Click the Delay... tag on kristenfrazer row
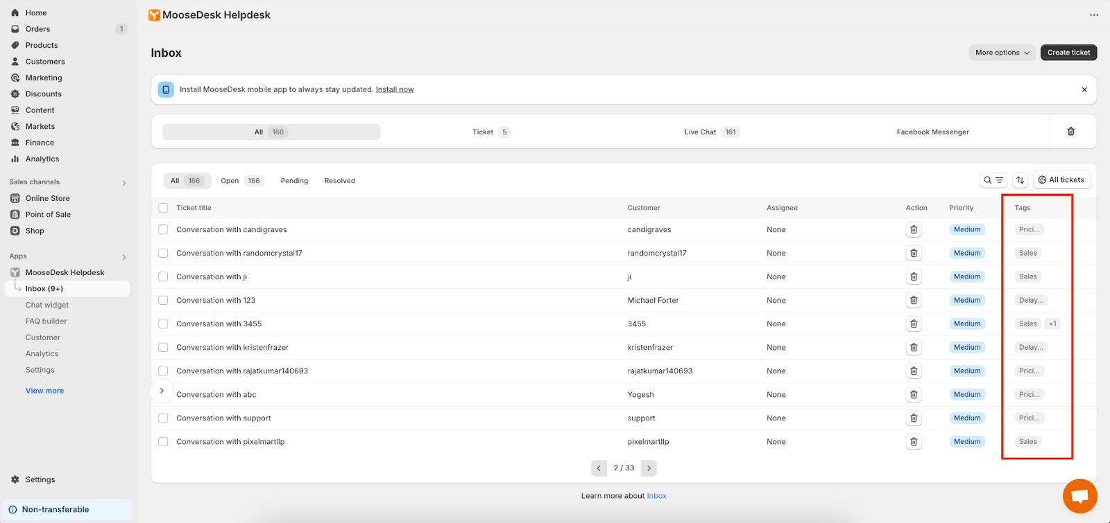The image size is (1110, 523). (x=1031, y=348)
